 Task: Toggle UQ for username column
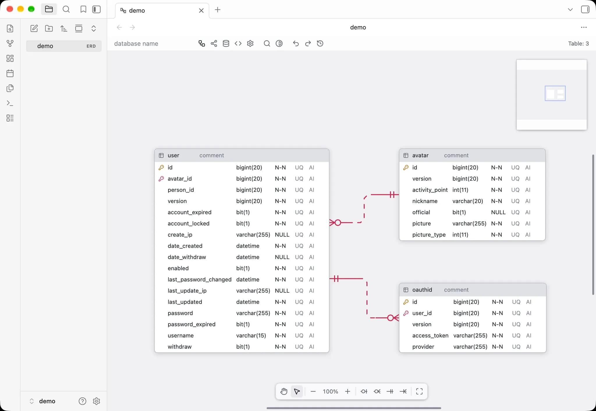(299, 336)
